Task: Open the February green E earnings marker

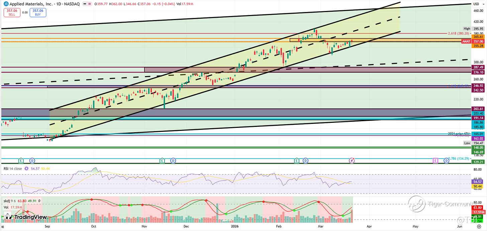Action: (x=296, y=161)
